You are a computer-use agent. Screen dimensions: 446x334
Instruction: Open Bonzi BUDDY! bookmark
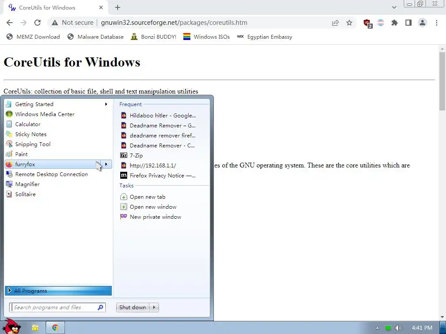(154, 37)
